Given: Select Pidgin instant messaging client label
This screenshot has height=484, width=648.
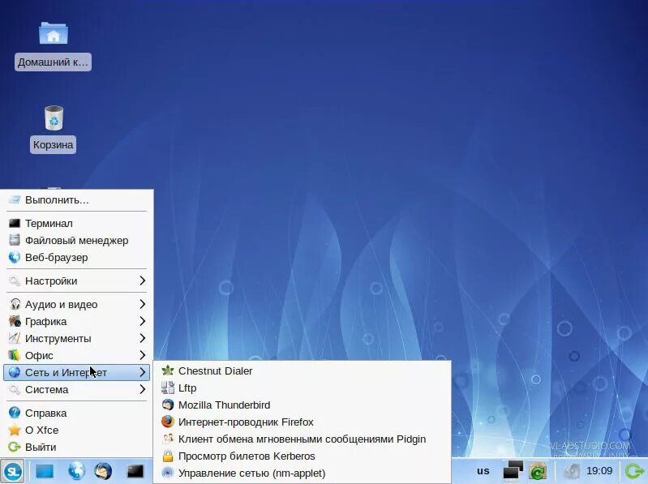Looking at the screenshot, I should click(x=302, y=439).
